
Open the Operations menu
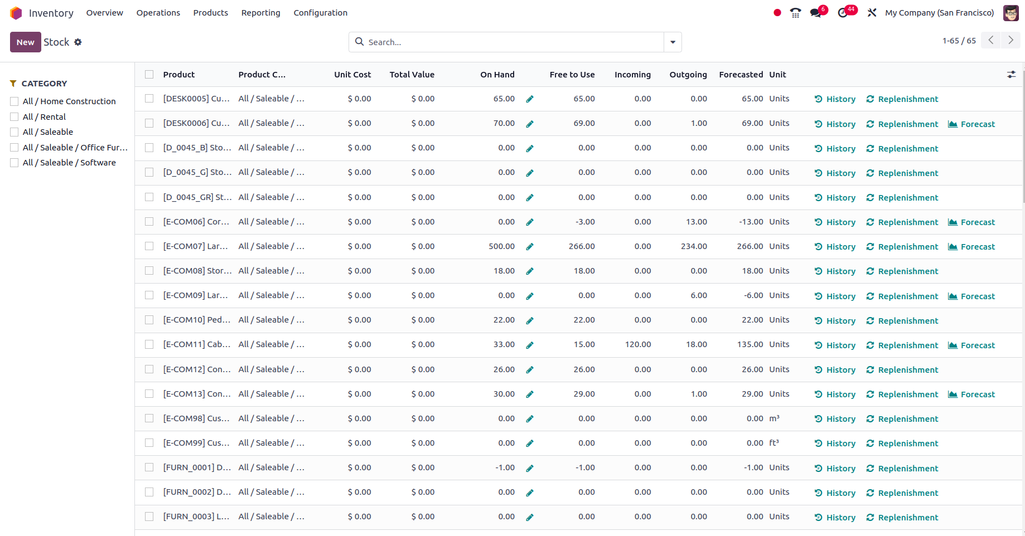pos(158,13)
